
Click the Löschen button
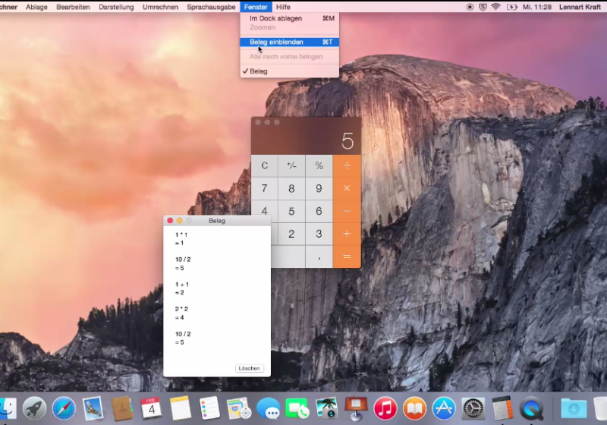click(x=250, y=368)
